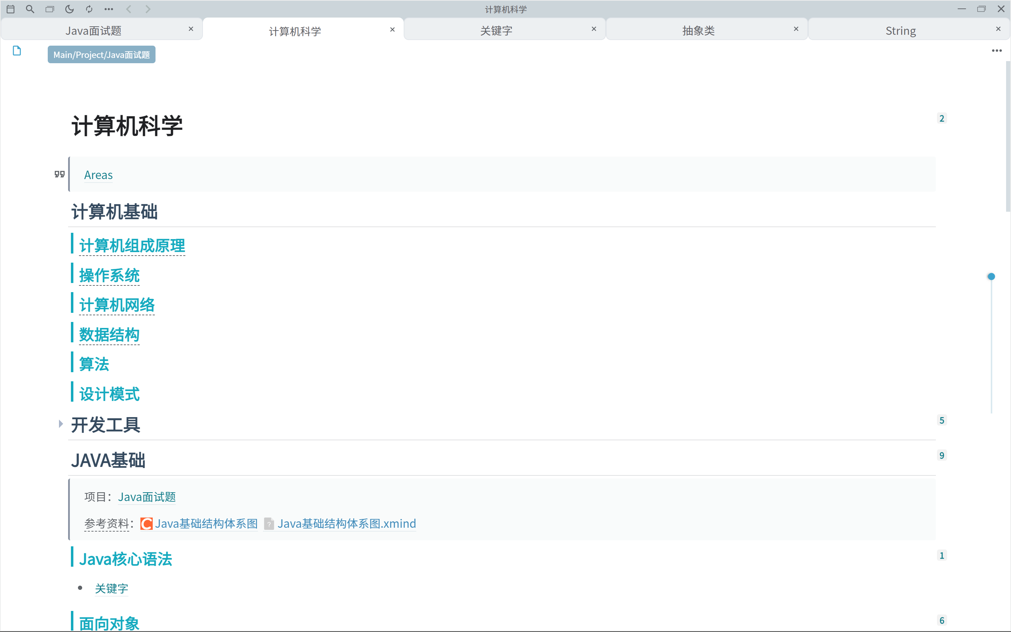Click the Main/Project/Java面试题 breadcrumb
The height and width of the screenshot is (632, 1011).
pyautogui.click(x=101, y=54)
